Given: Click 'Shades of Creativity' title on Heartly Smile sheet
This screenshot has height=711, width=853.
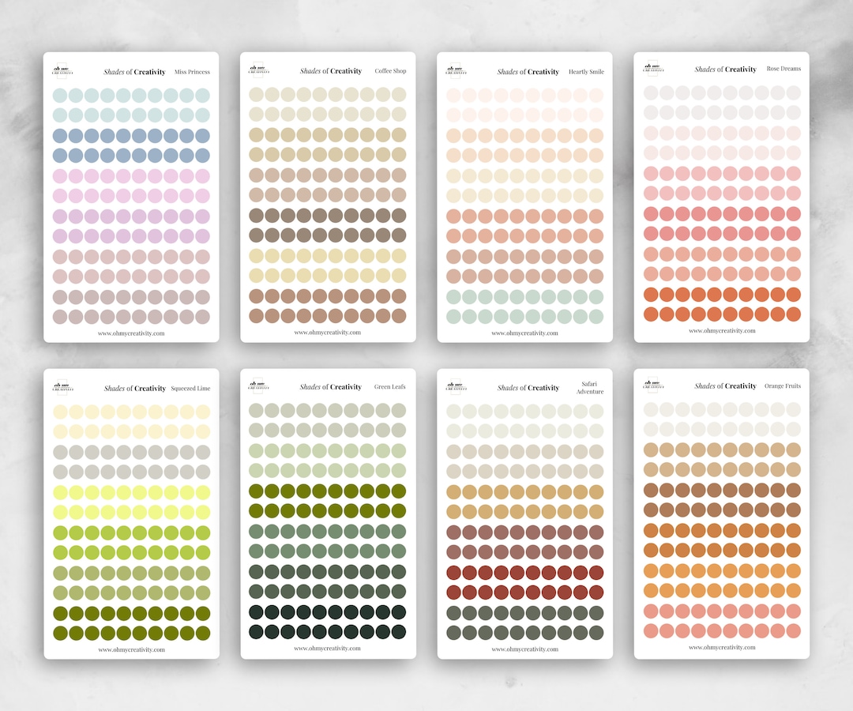Looking at the screenshot, I should click(528, 72).
